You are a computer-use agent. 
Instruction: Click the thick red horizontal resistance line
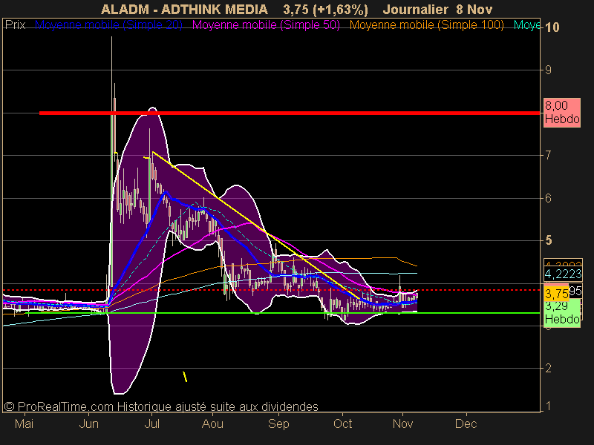pyautogui.click(x=290, y=113)
